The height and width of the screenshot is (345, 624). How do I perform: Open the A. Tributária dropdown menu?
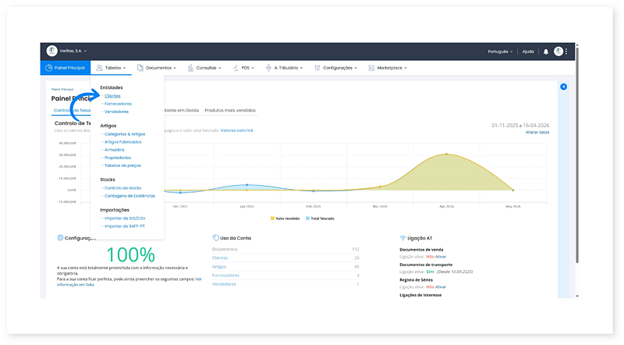(285, 68)
